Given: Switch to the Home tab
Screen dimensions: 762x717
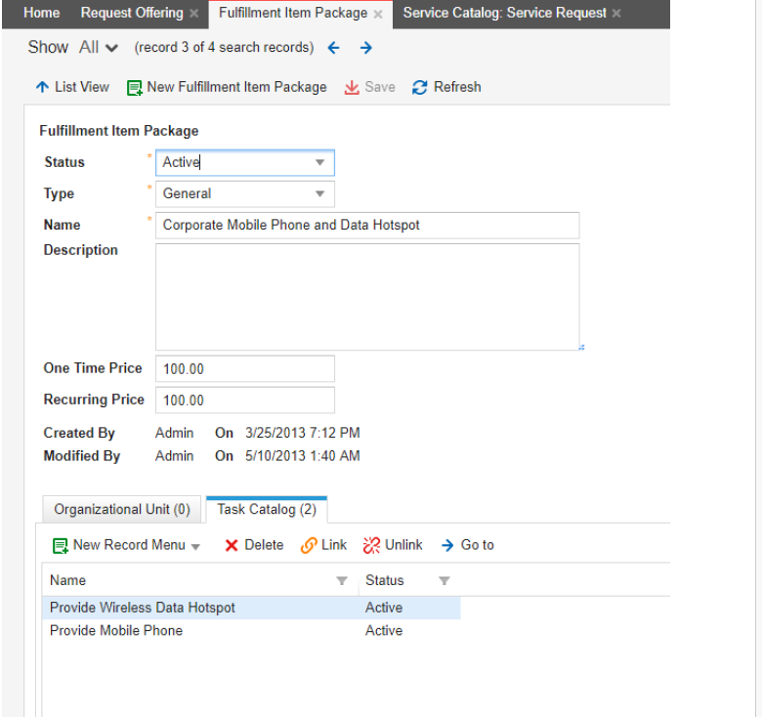Looking at the screenshot, I should tap(42, 13).
